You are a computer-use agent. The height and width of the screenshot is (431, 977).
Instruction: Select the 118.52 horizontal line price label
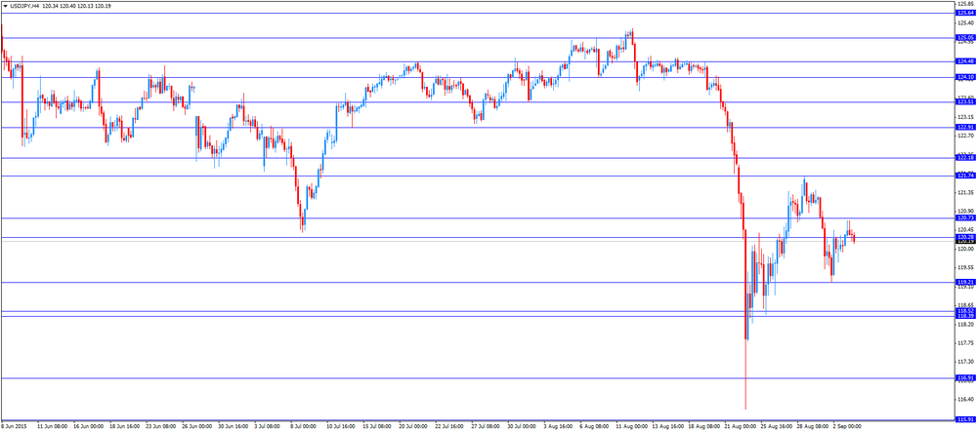966,311
